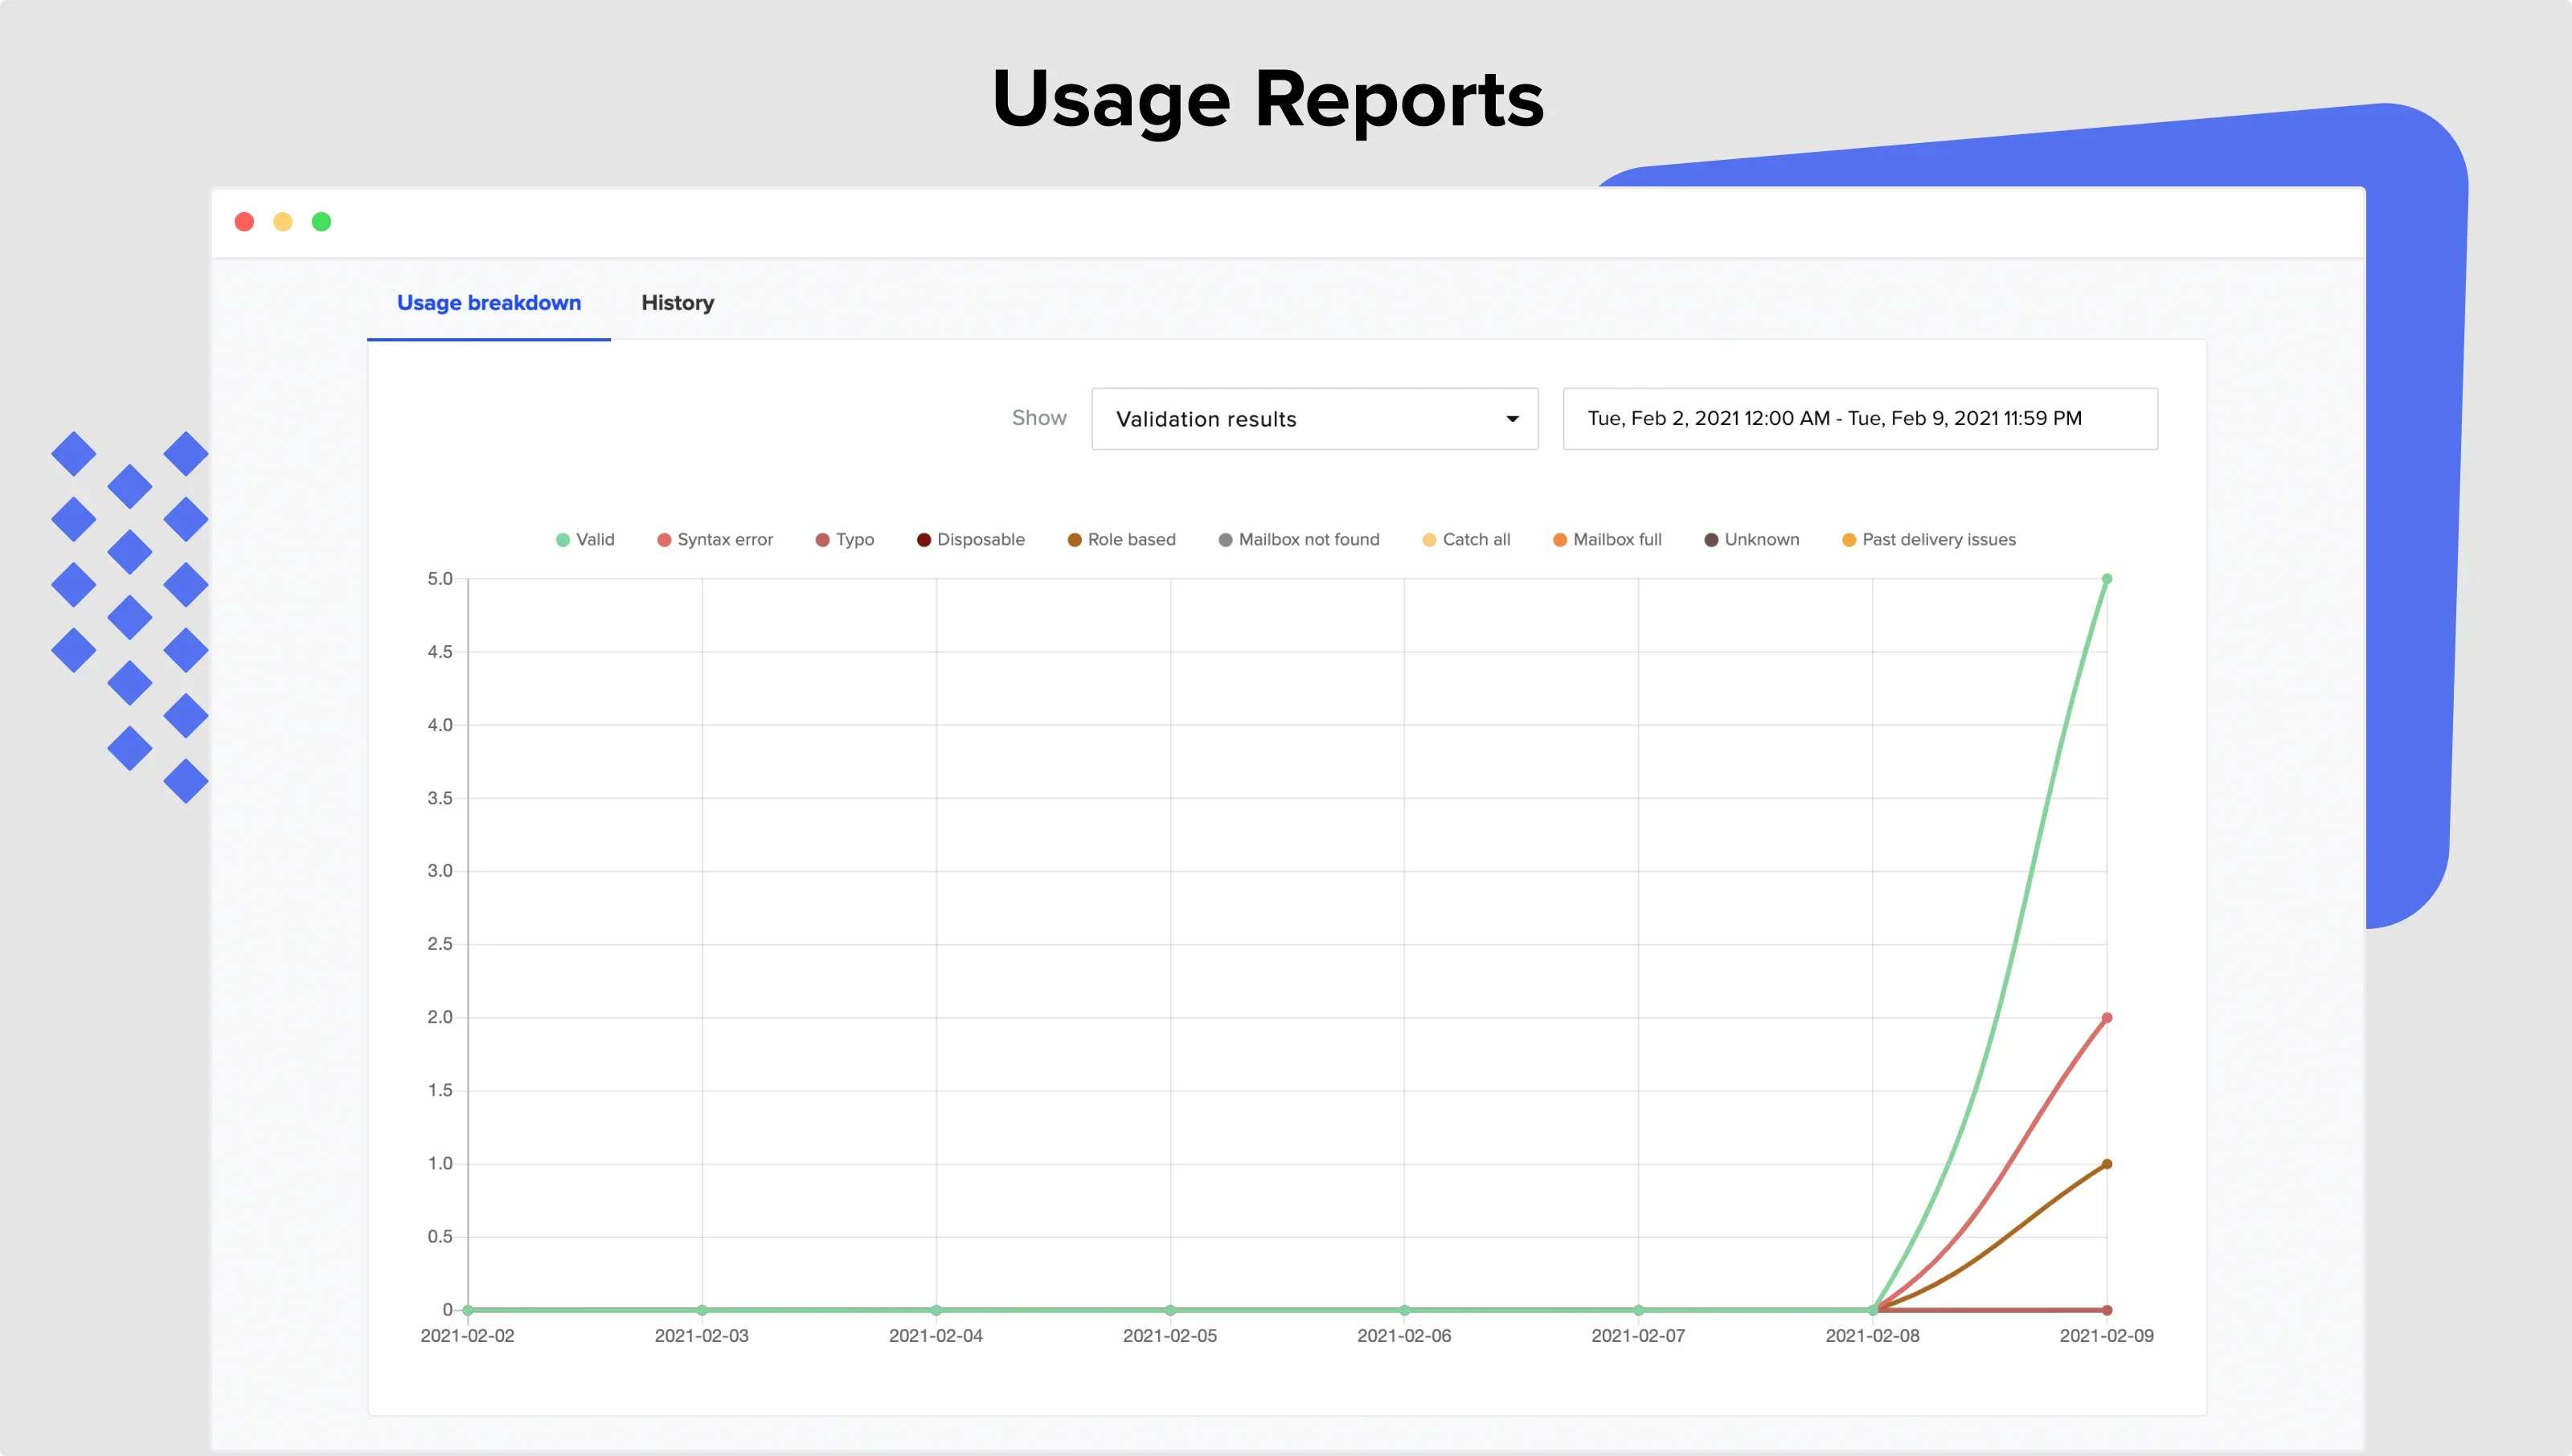
Task: Switch to the History tab
Action: [677, 303]
